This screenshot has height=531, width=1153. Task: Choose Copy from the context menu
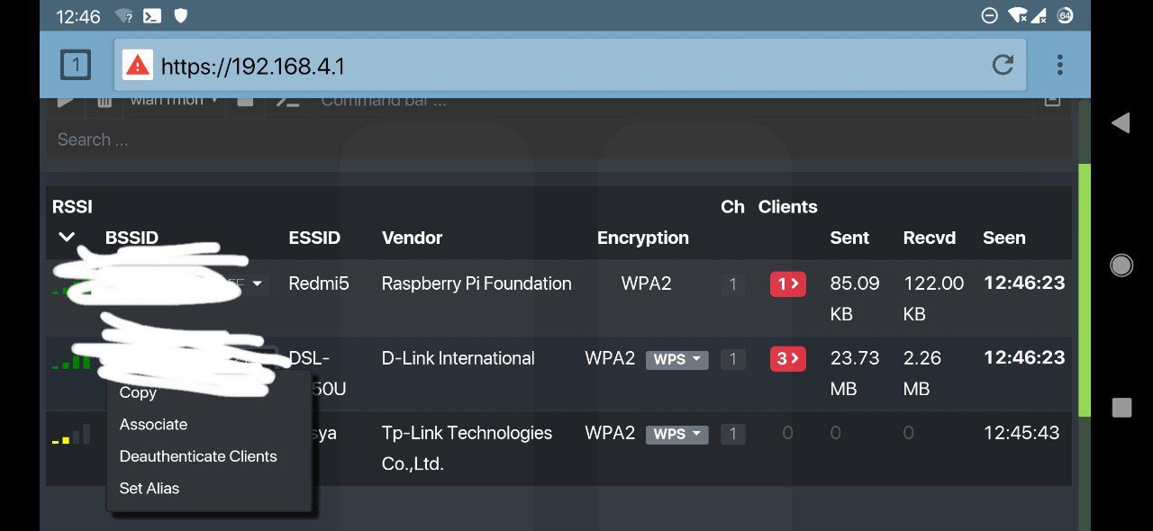point(138,392)
